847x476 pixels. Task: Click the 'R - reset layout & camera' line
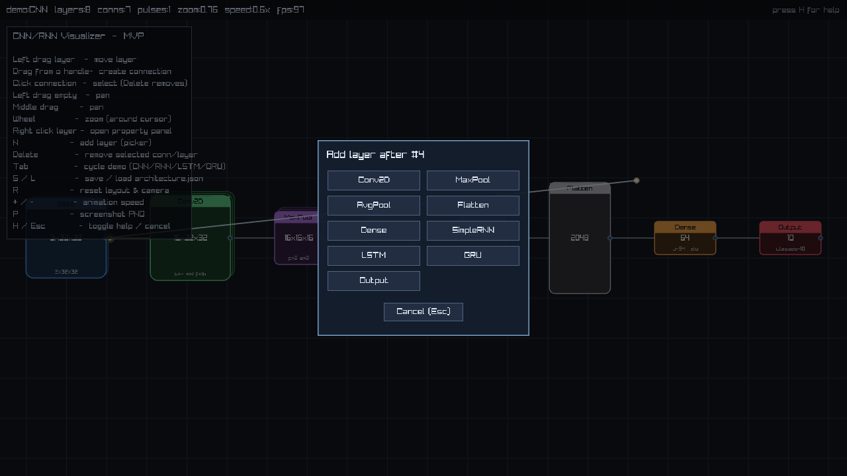[x=91, y=190]
